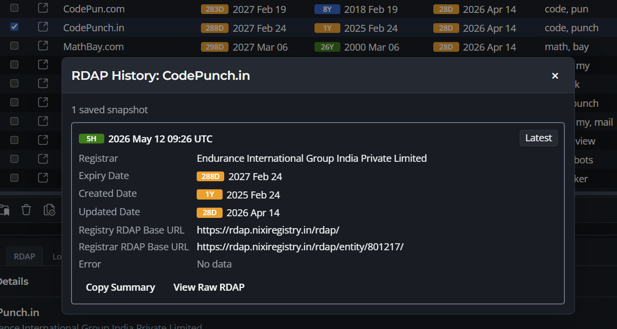Click the CodePunch.in domain name in the table
617x329 pixels.
pyautogui.click(x=93, y=28)
